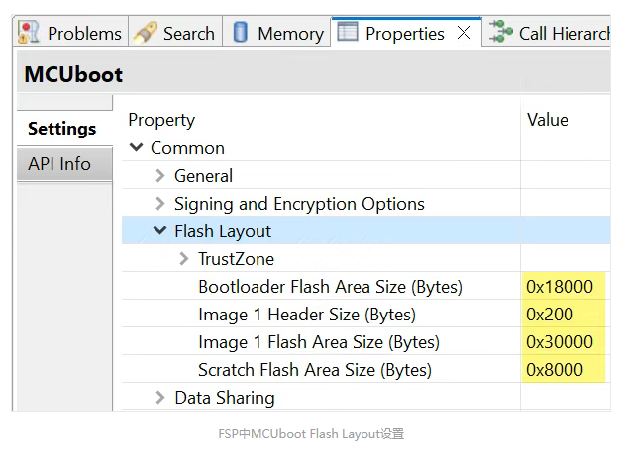The image size is (620, 453).
Task: Open the Memory tab
Action: (276, 33)
